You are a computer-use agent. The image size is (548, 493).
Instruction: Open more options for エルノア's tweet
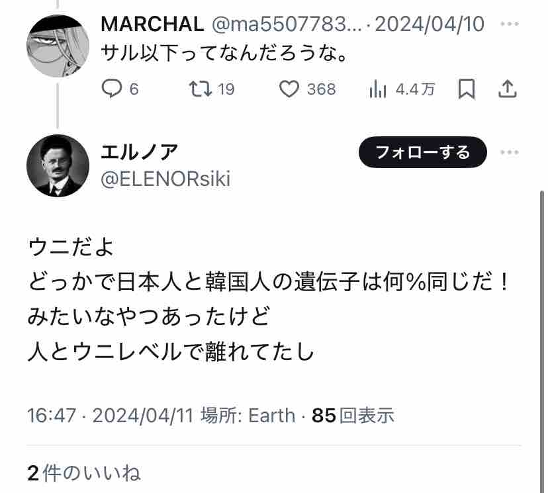click(509, 152)
